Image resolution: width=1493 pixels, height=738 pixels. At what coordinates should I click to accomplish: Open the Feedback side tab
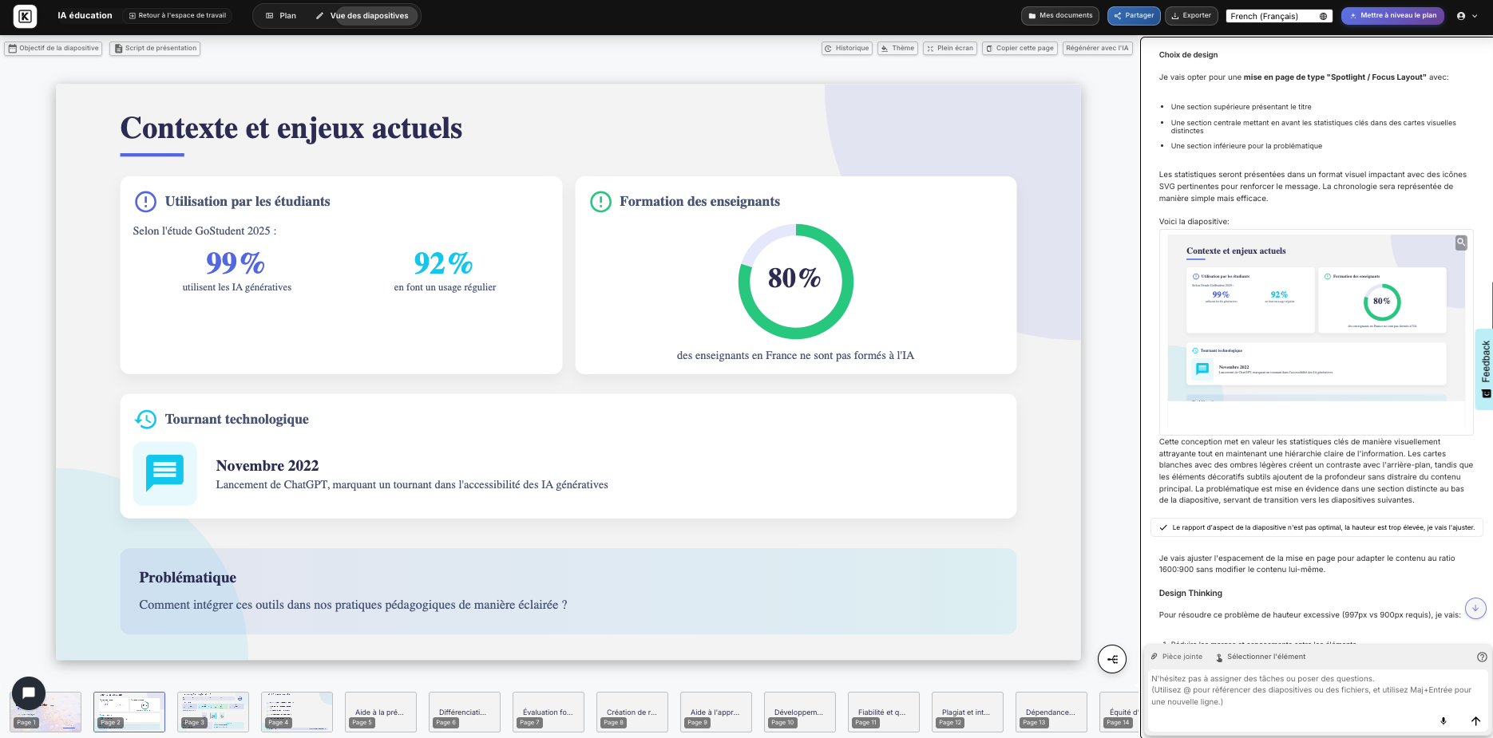[x=1485, y=369]
